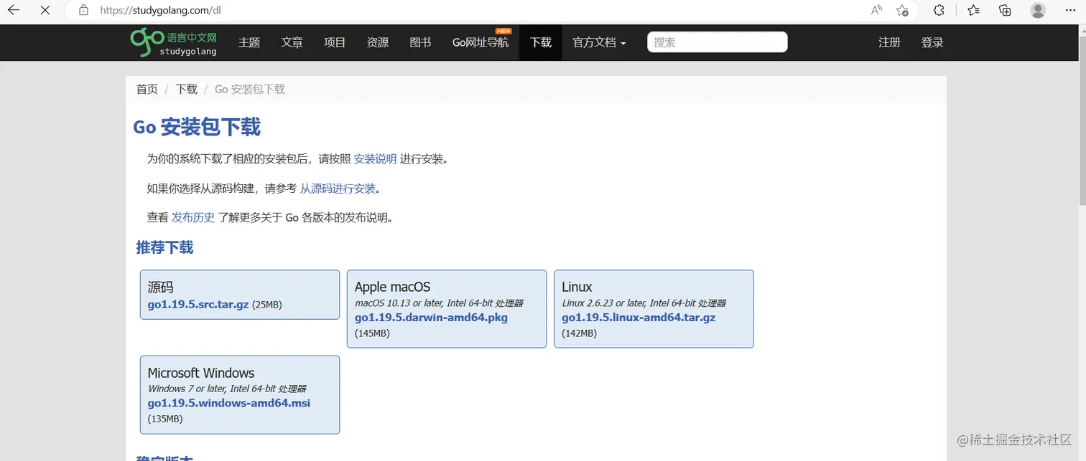Open the browser three-dot menu
The width and height of the screenshot is (1086, 461).
(1072, 10)
